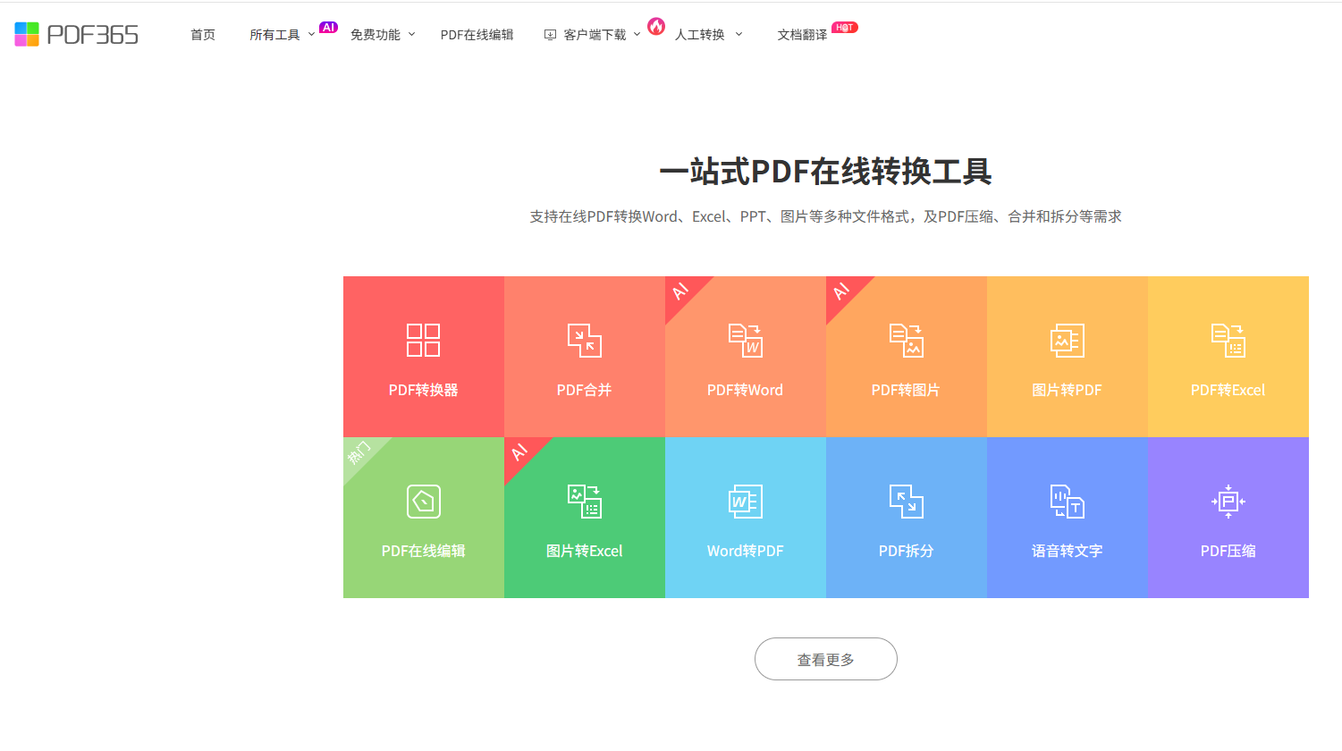Click the Word转PDF icon
Viewport: 1342px width, 751px height.
coord(745,502)
